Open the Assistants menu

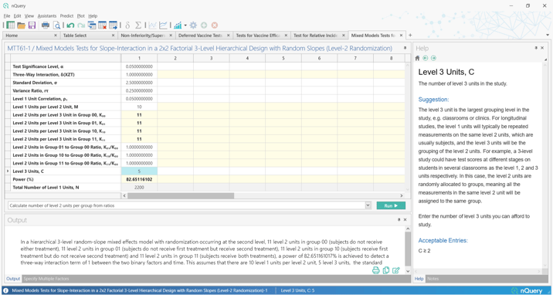coord(47,16)
